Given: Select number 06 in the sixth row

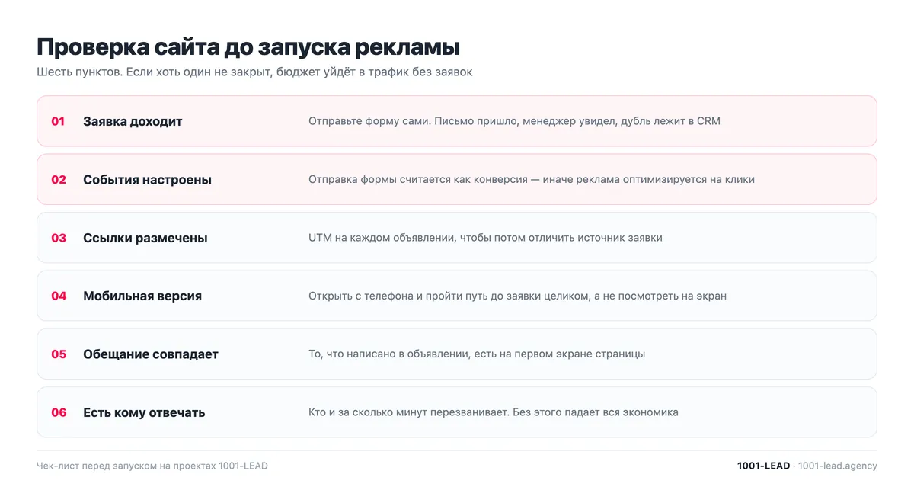Looking at the screenshot, I should 59,412.
